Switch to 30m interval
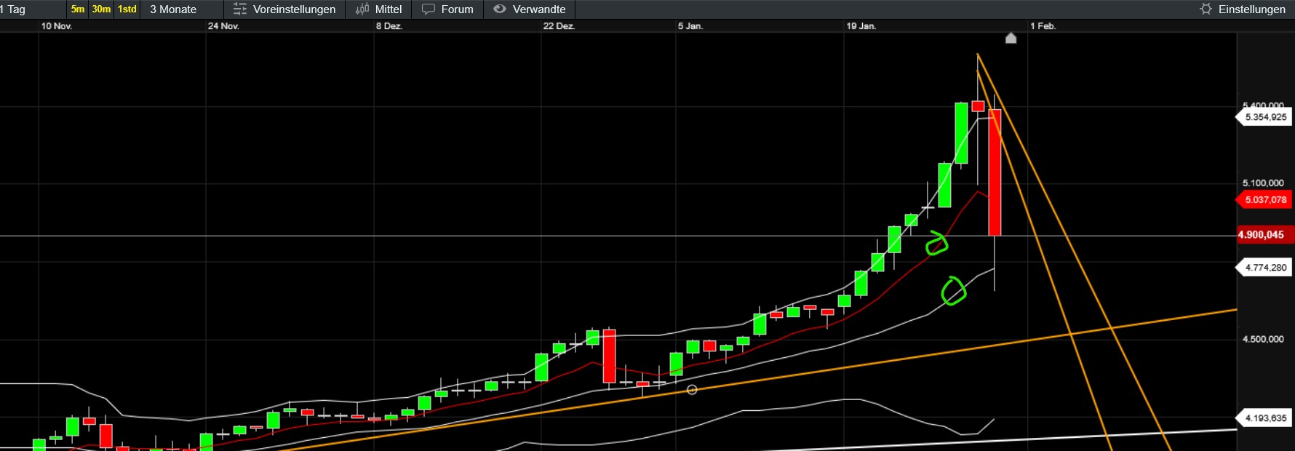 click(x=101, y=9)
